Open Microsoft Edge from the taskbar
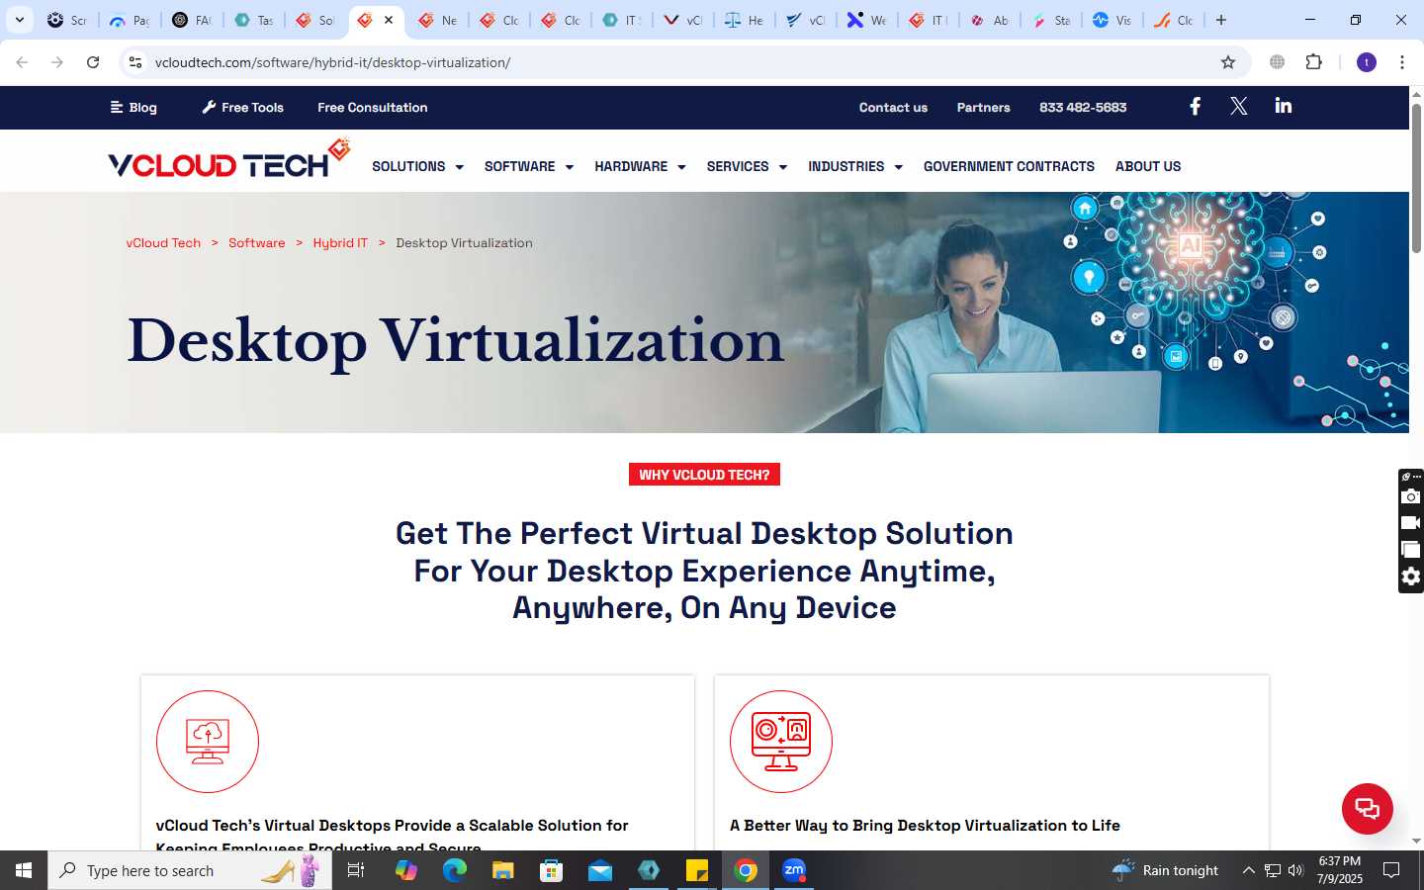This screenshot has width=1424, height=890. pyautogui.click(x=454, y=870)
